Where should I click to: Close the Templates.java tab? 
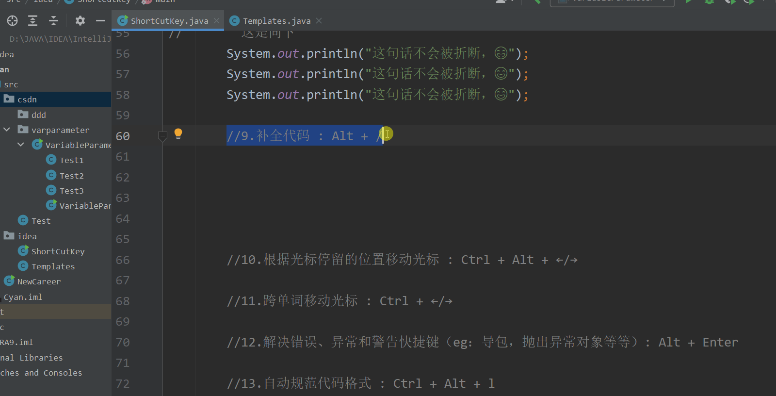[319, 20]
